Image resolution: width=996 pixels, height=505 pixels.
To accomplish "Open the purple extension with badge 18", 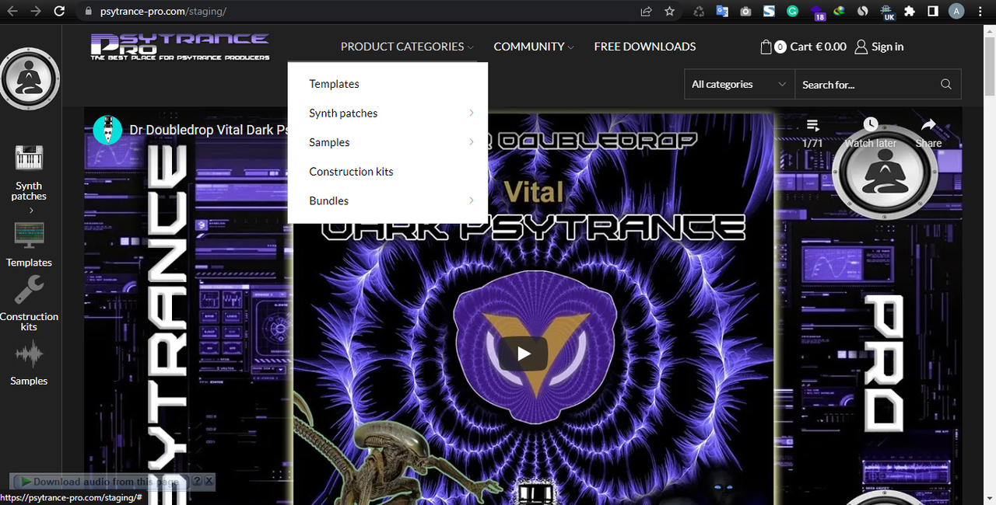I will point(817,12).
